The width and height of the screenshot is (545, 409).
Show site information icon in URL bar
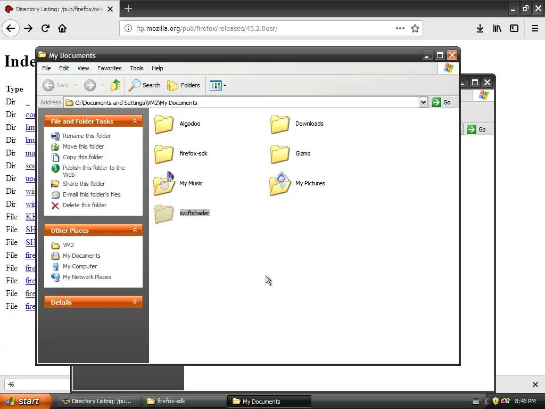128,28
